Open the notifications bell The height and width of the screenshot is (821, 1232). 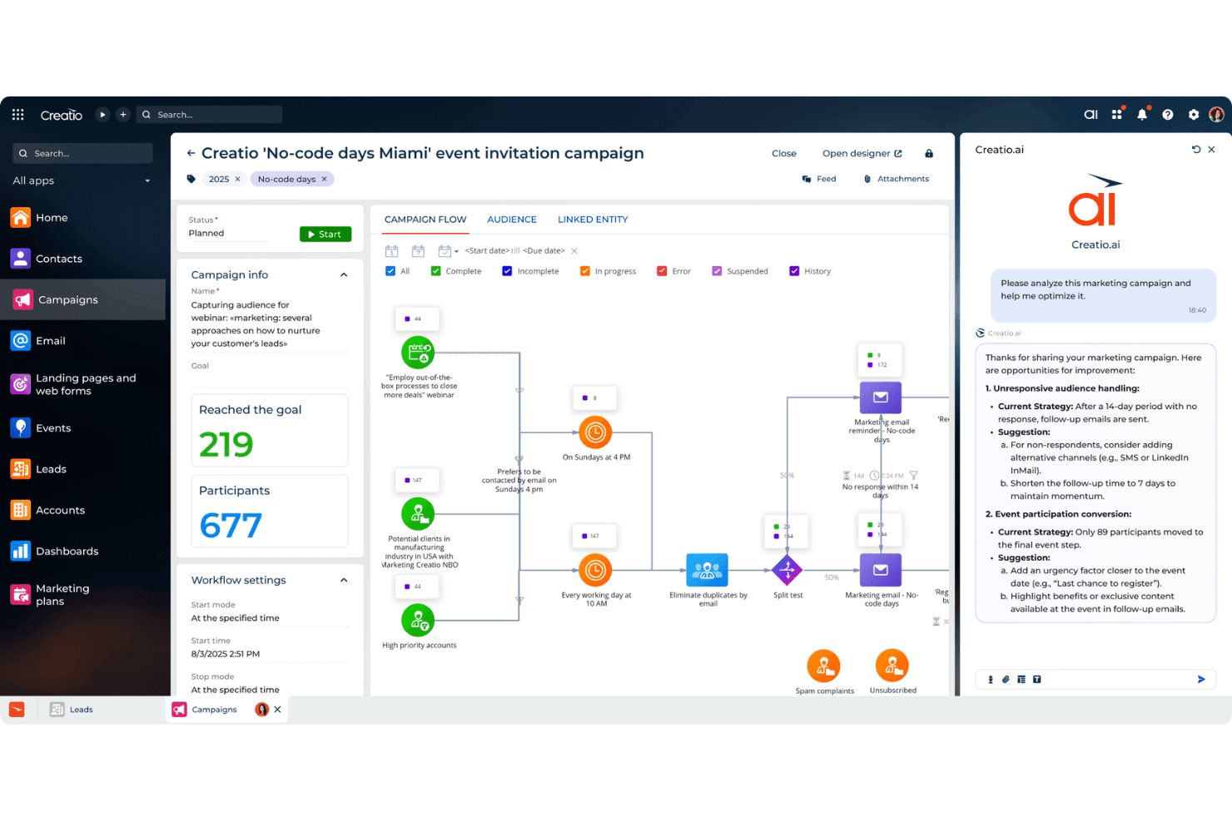1142,115
